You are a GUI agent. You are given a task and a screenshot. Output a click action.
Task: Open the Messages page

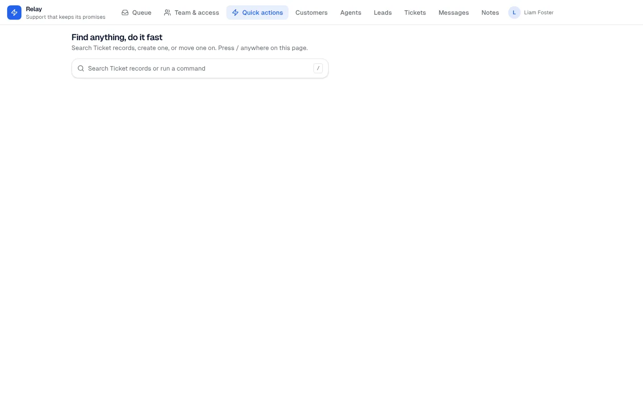tap(454, 13)
